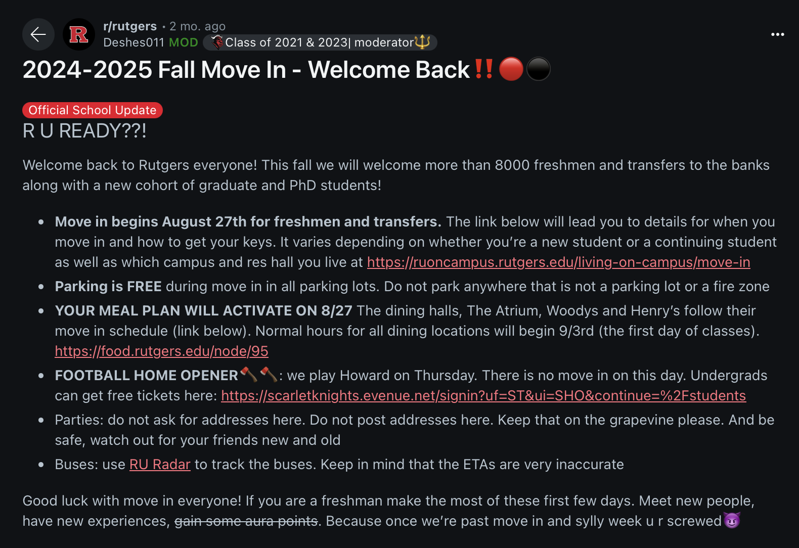Screen dimensions: 799x548
Task: Open the three-dot post options menu
Action: point(777,34)
